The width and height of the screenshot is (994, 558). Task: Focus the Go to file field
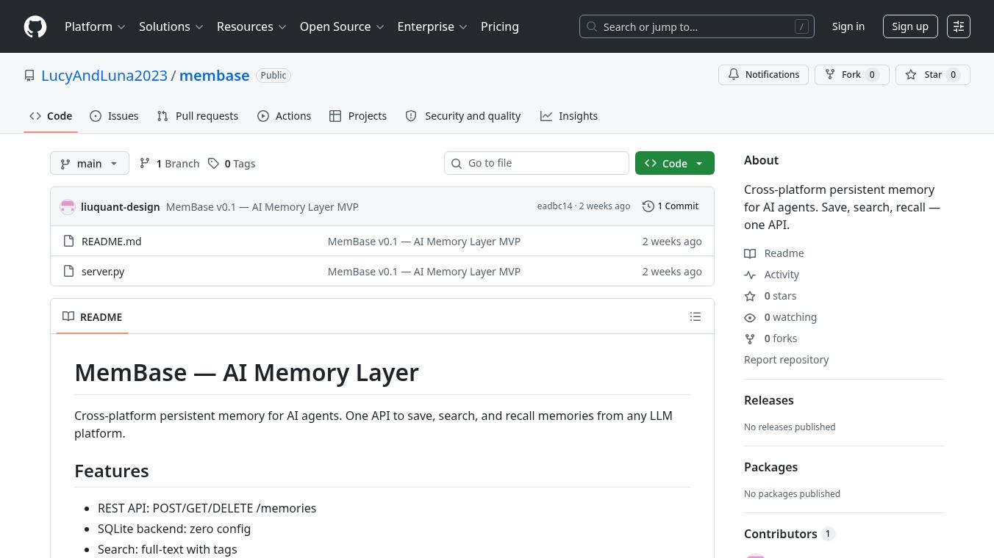click(x=537, y=163)
